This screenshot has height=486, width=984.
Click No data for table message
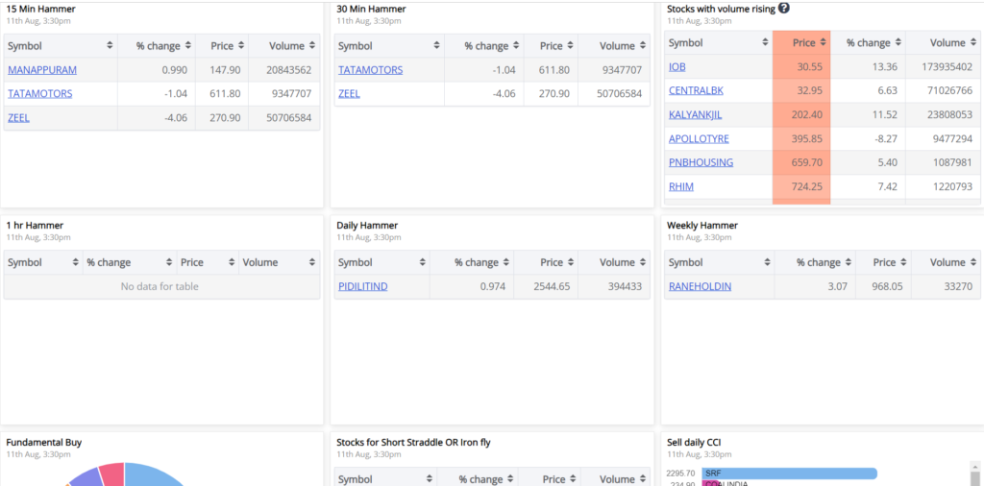[x=160, y=286]
